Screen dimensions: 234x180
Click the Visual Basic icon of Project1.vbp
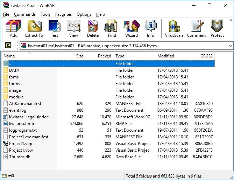coord(6,143)
